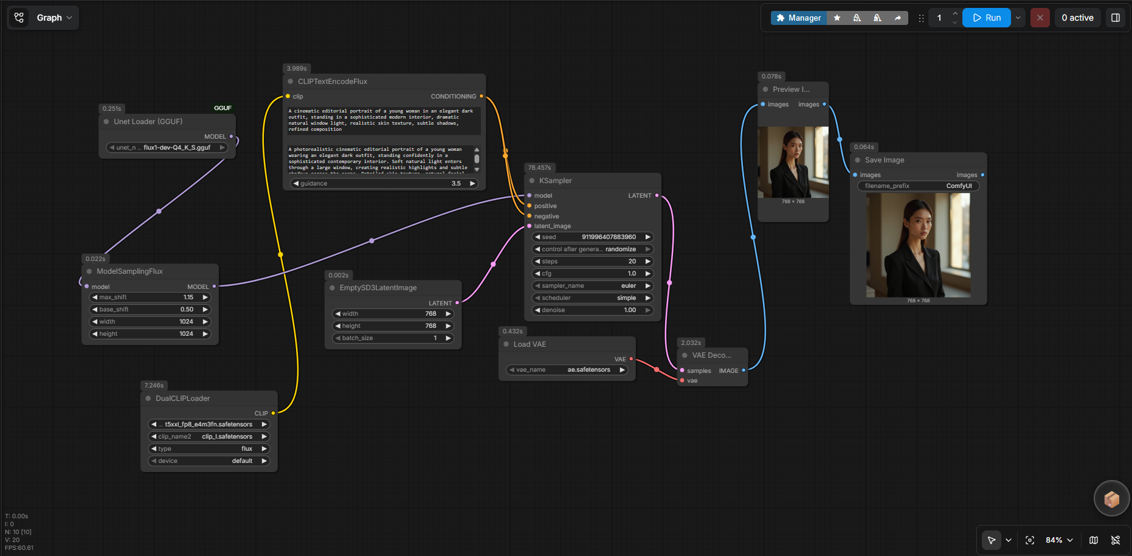Open vae_name ae.safetensors combo

(567, 370)
